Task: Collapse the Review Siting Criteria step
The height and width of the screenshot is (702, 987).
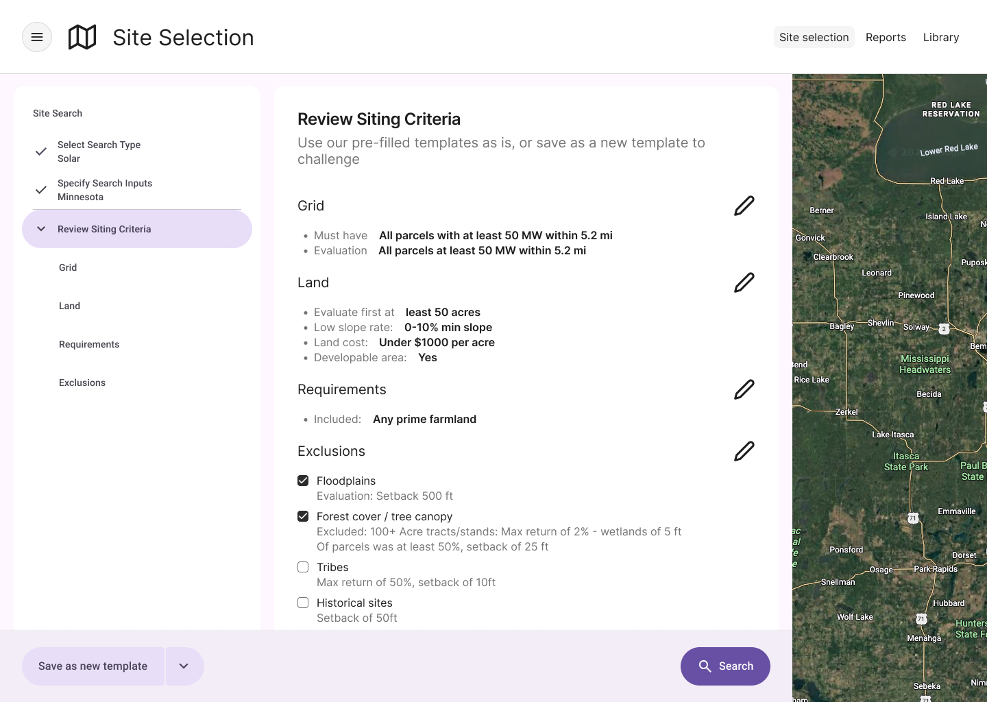Action: [41, 229]
